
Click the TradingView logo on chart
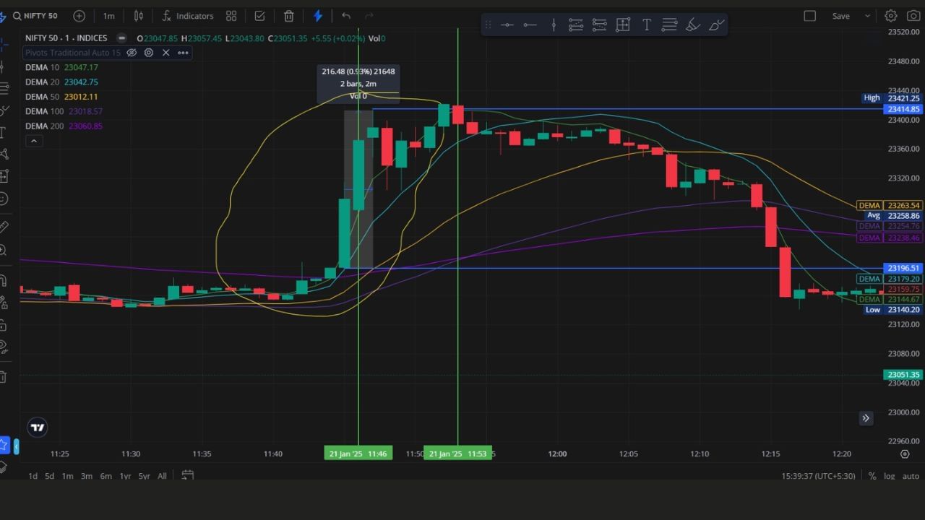tap(38, 428)
